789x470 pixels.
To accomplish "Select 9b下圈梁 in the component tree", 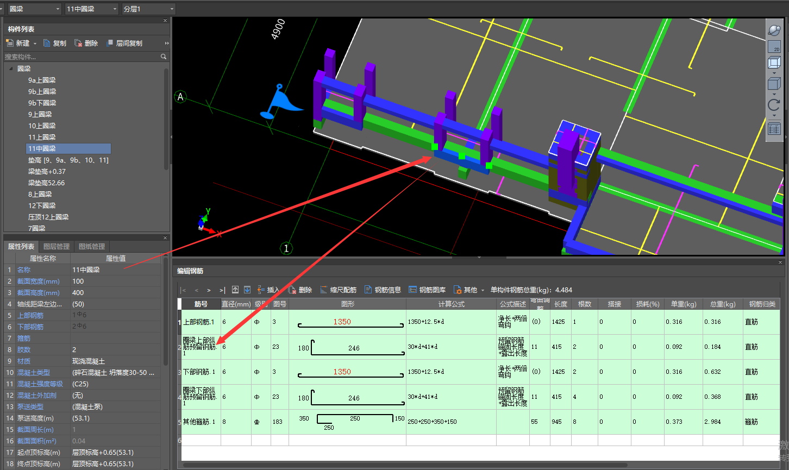I will pyautogui.click(x=42, y=103).
